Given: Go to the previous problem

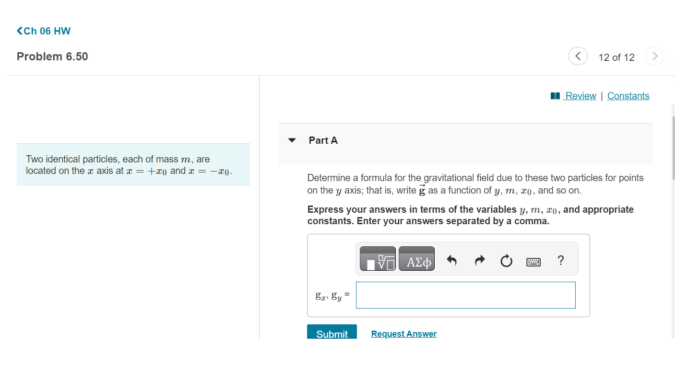Looking at the screenshot, I should pyautogui.click(x=578, y=56).
